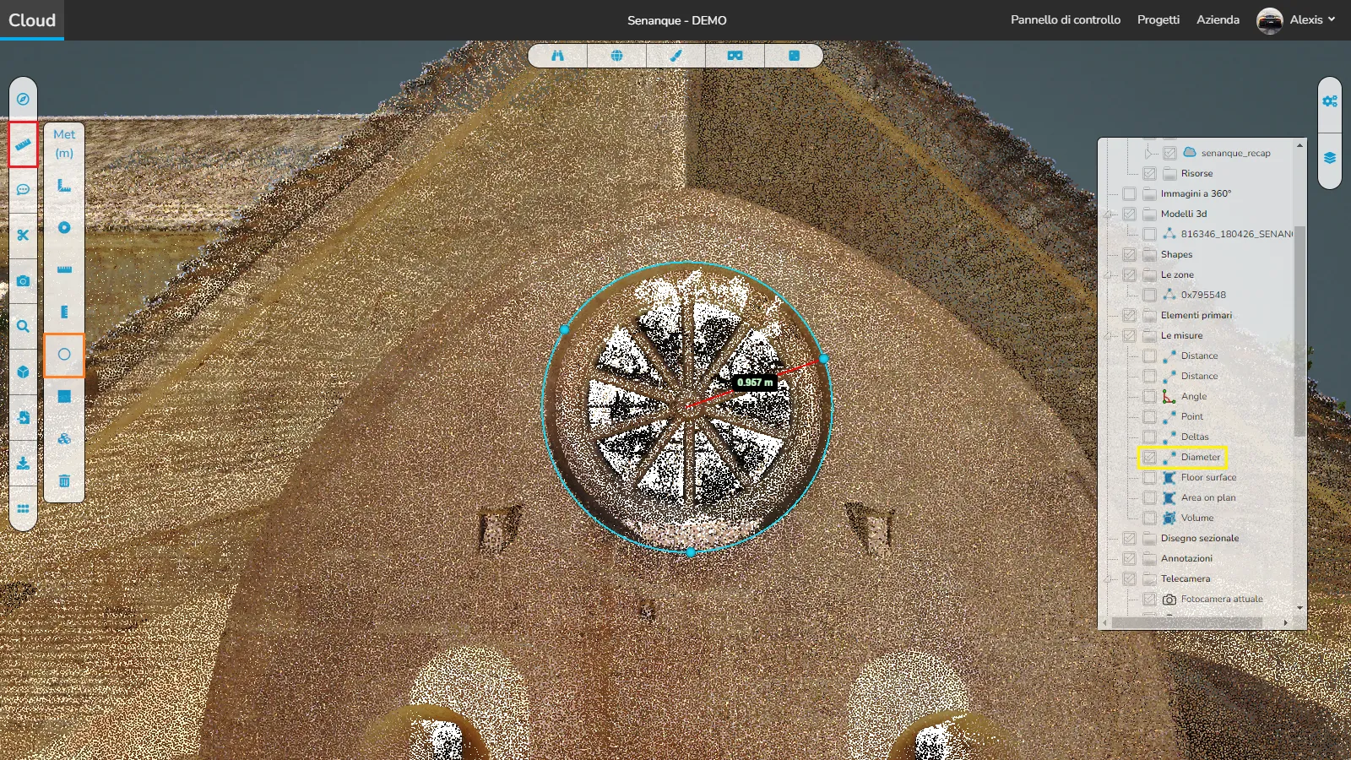Check the 0x795548 zone checkbox
The image size is (1351, 760).
coord(1149,295)
